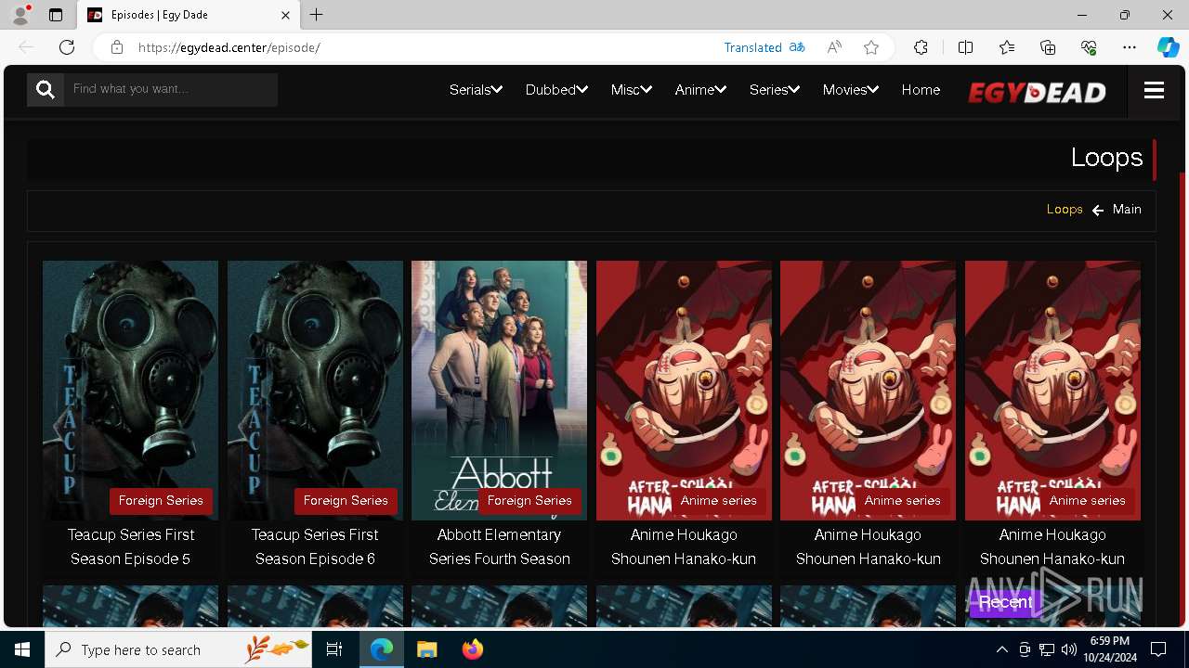Screen dimensions: 1189x668
Task: Refresh the page
Action: 67,47
